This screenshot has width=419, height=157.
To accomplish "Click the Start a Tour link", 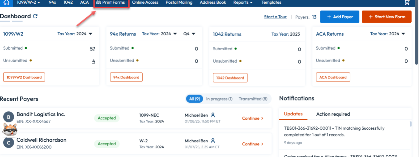I will 275,17.
